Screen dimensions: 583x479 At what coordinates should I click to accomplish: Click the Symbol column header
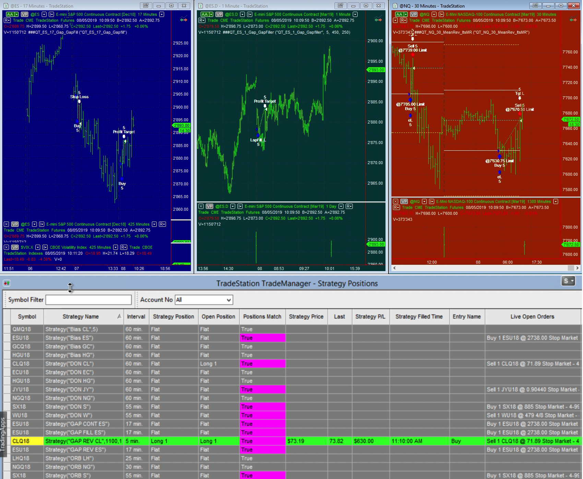[x=27, y=317]
